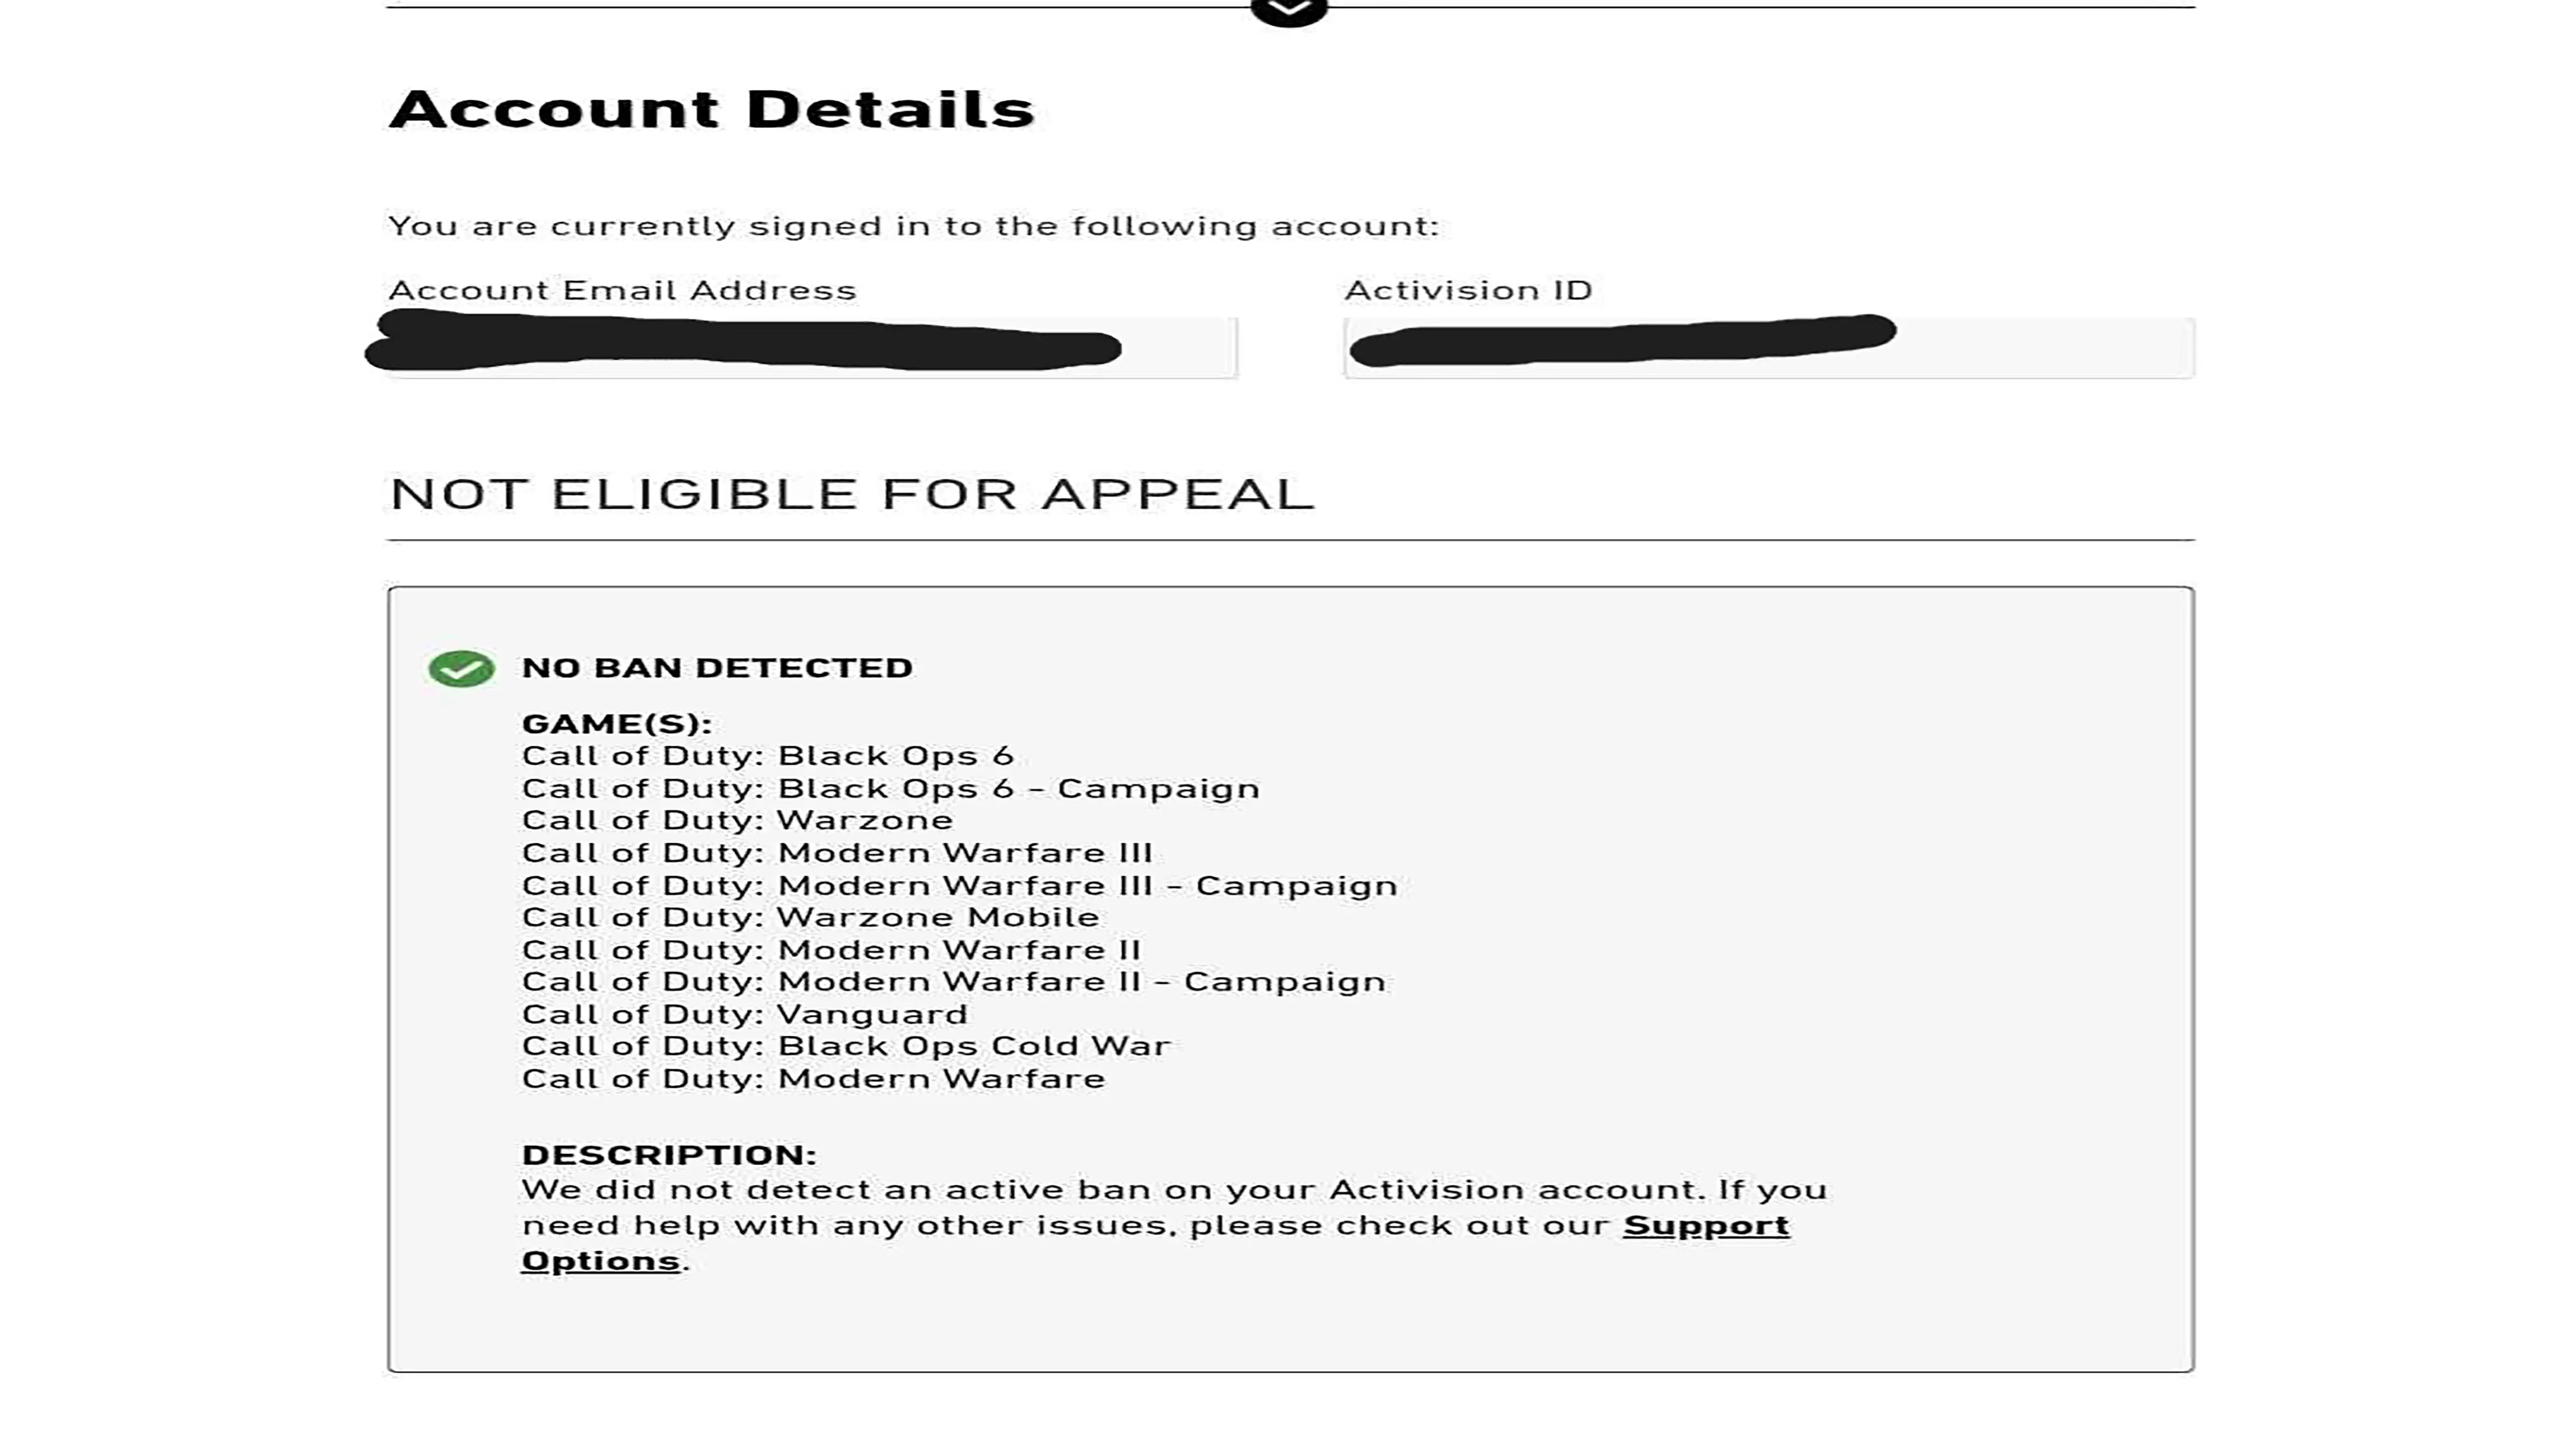Click the green checkmark status icon
Viewport: 2576px width, 1444px height.
click(x=461, y=668)
